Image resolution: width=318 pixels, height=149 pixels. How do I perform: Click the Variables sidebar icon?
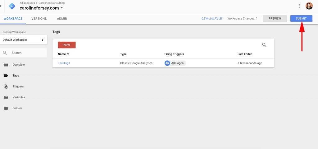pyautogui.click(x=6, y=97)
